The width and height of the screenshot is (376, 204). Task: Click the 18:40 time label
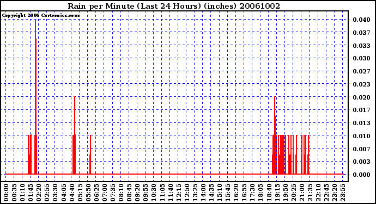(x=268, y=193)
